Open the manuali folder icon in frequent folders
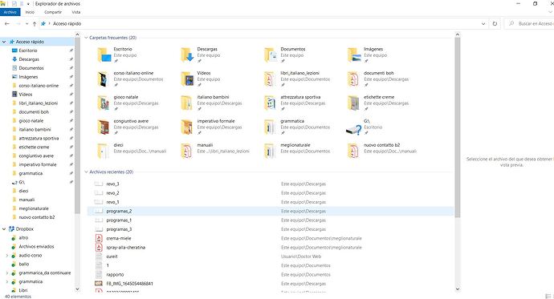This screenshot has height=299, width=554. point(186,151)
